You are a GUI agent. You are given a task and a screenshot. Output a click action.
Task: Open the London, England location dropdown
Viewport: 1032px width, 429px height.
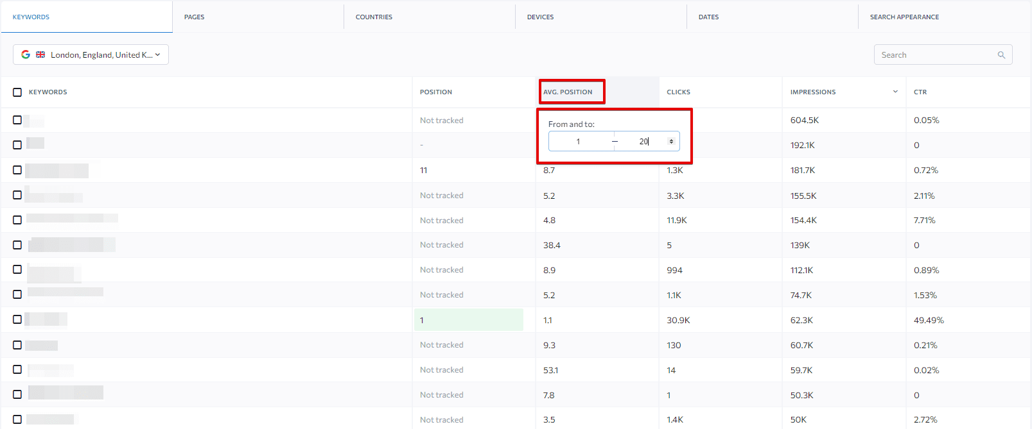91,55
